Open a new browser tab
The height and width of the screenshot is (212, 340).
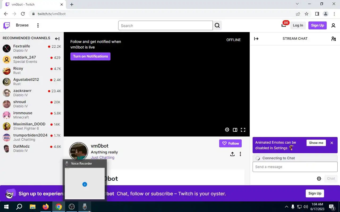72,5
